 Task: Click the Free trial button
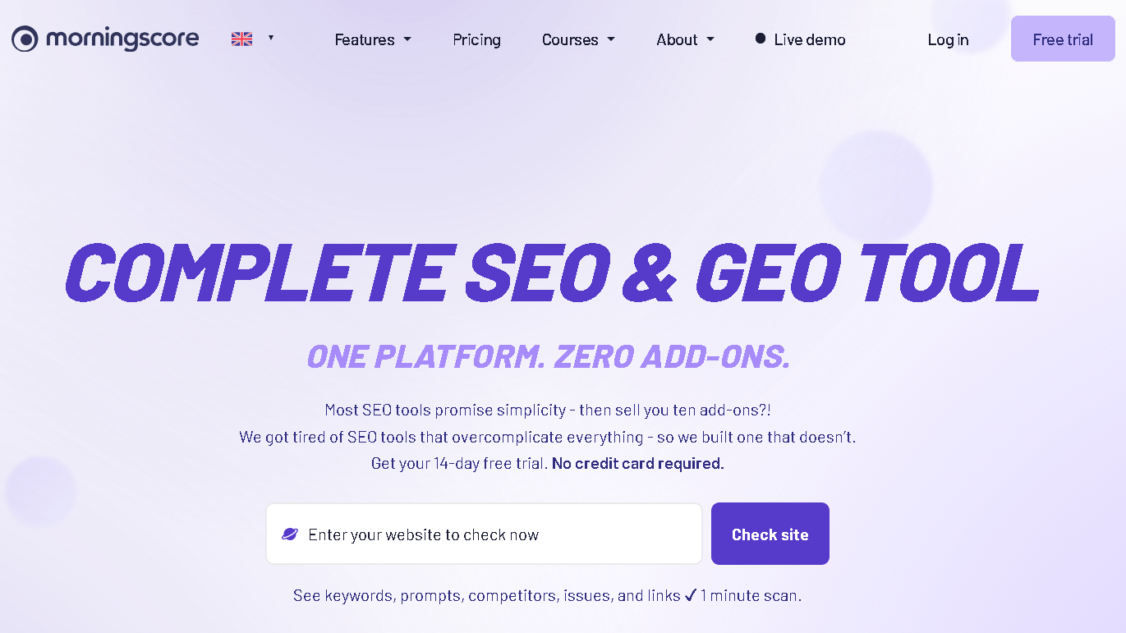(1062, 39)
